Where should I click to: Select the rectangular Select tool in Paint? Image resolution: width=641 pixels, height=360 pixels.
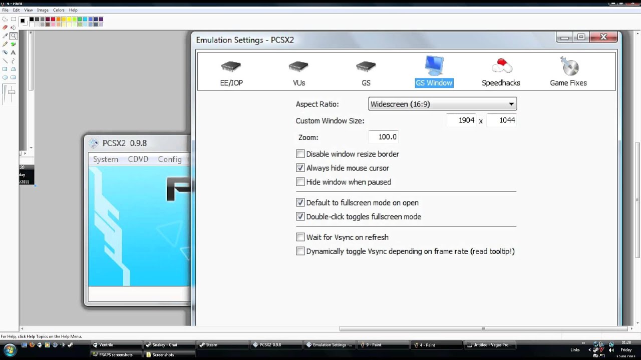click(x=14, y=19)
